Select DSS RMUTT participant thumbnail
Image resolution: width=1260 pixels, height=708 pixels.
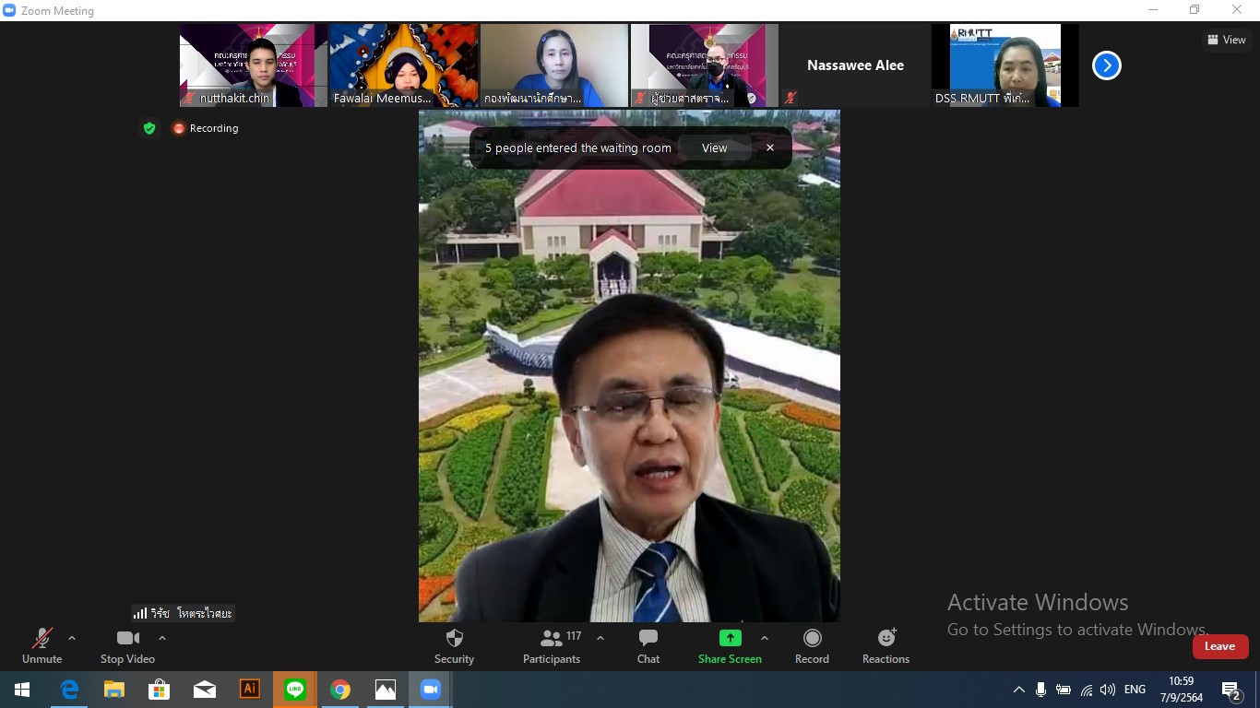(1005, 65)
